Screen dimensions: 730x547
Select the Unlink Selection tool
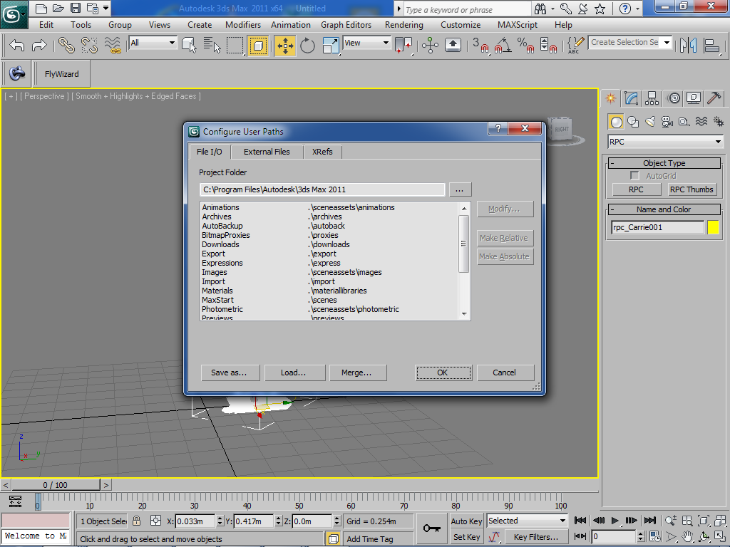click(x=89, y=45)
